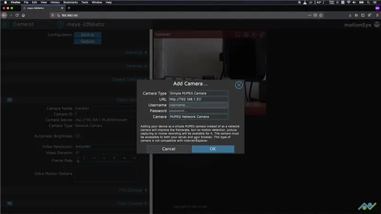Toggle the Text Overlay switch
The height and width of the screenshot is (214, 381).
pyautogui.click(x=10, y=203)
